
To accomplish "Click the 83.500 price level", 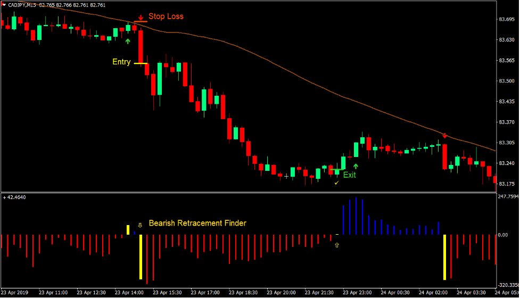I will point(507,81).
